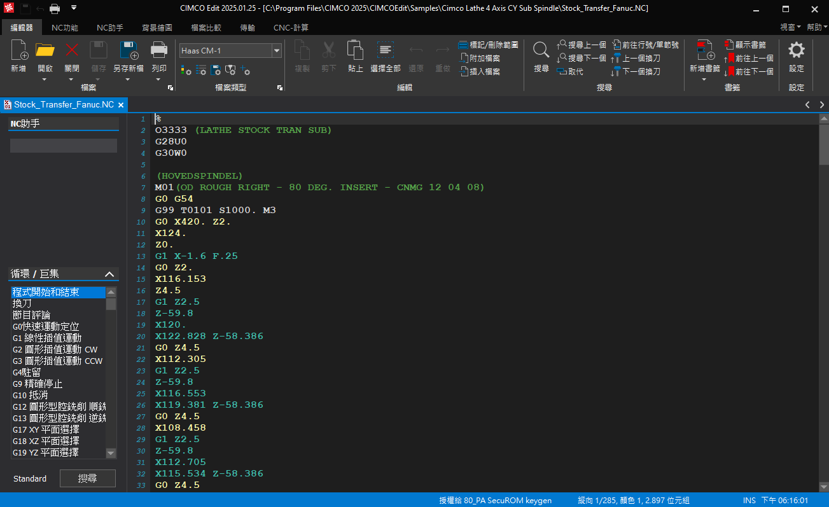Click the 搜尋 magnifier icon in the ribbon
Viewport: 829px width, 507px height.
tap(541, 51)
